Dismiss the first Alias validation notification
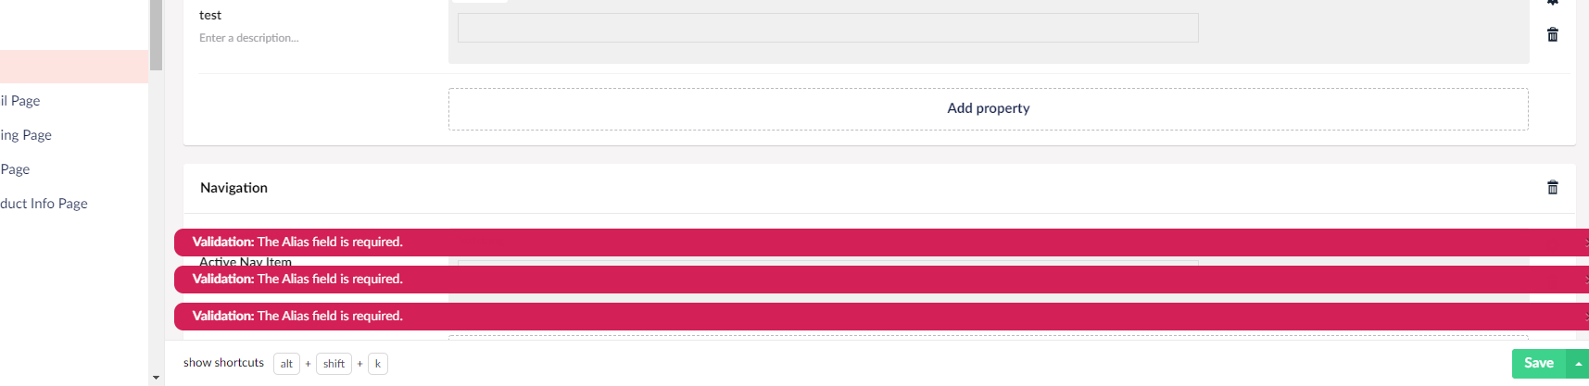Image resolution: width=1589 pixels, height=386 pixels. 1585,243
